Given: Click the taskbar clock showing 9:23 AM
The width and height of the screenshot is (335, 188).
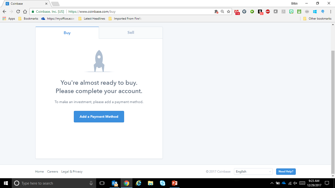Looking at the screenshot, I should pos(314,183).
